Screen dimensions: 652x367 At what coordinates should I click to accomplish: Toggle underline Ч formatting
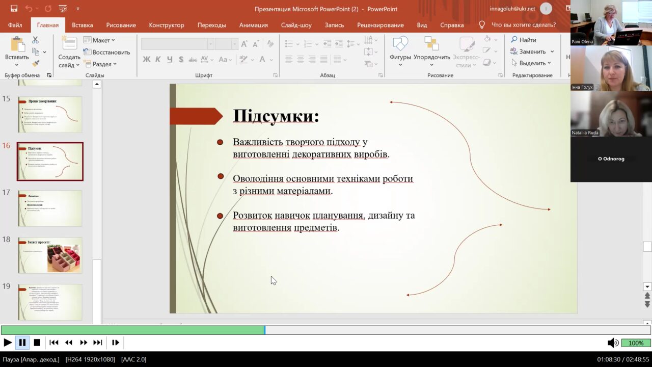click(170, 60)
